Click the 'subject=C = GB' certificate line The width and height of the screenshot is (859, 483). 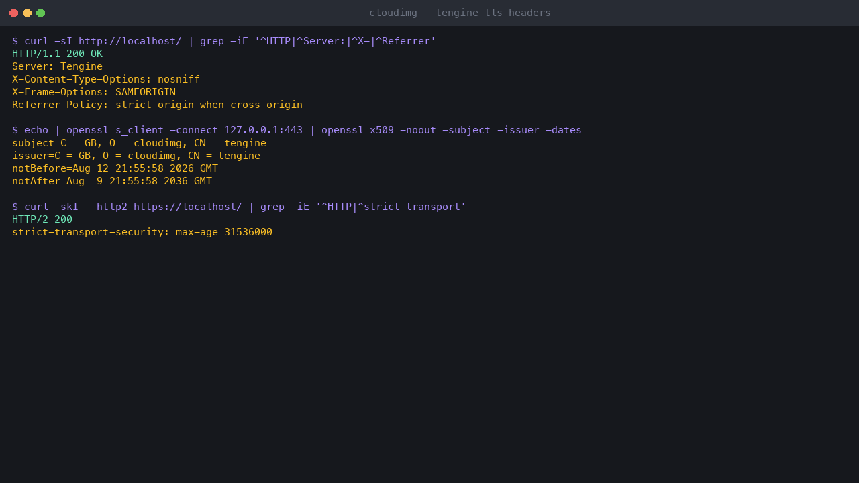[139, 143]
